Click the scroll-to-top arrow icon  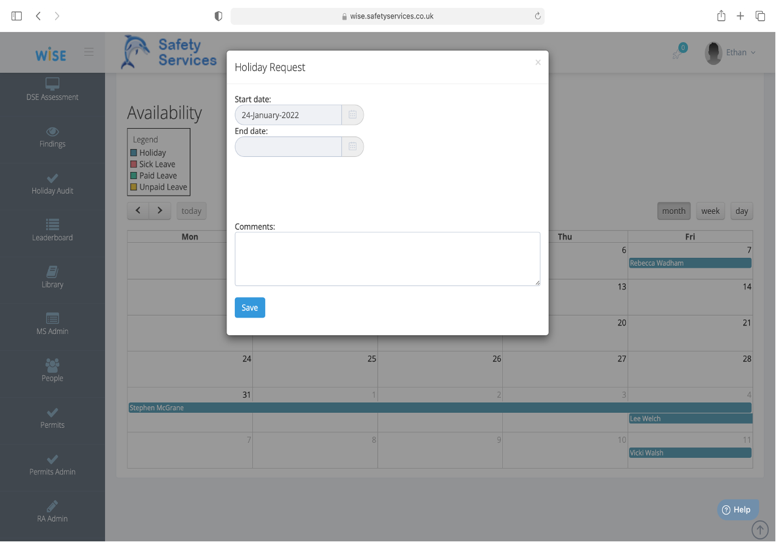point(760,530)
